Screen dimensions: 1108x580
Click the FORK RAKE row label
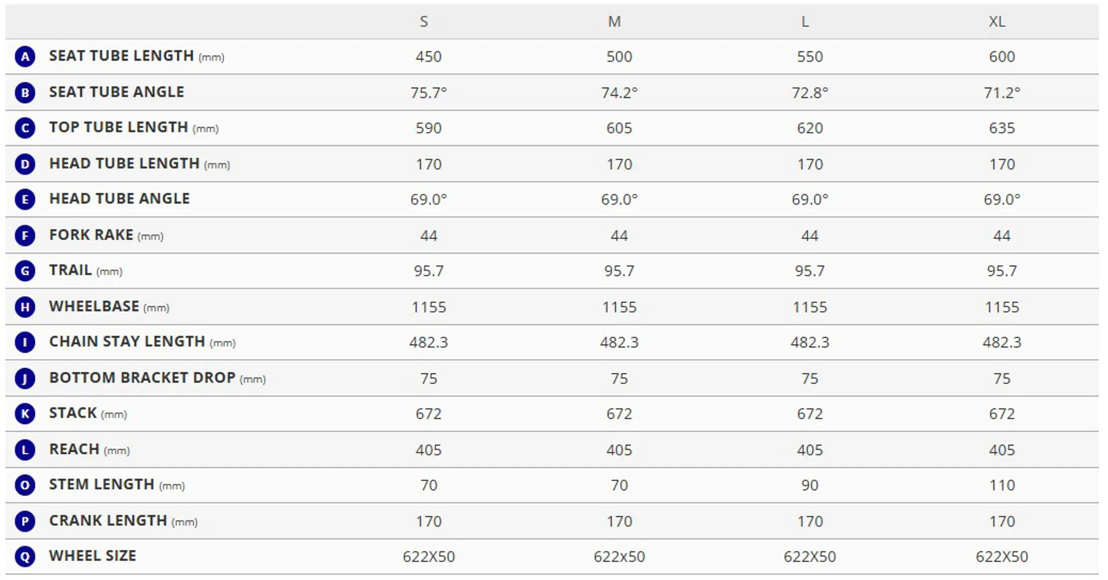[x=91, y=235]
